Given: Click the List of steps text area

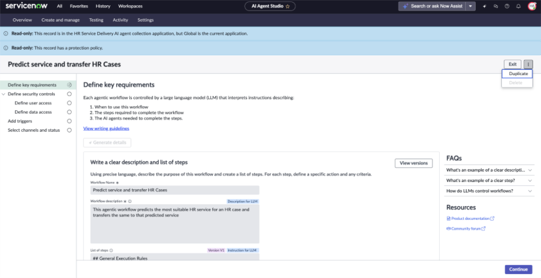Looking at the screenshot, I should point(175,257).
